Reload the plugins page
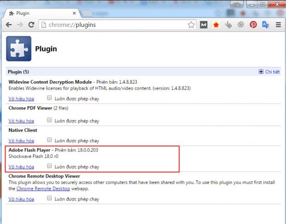Screen dimensions: 286x224 31,25
